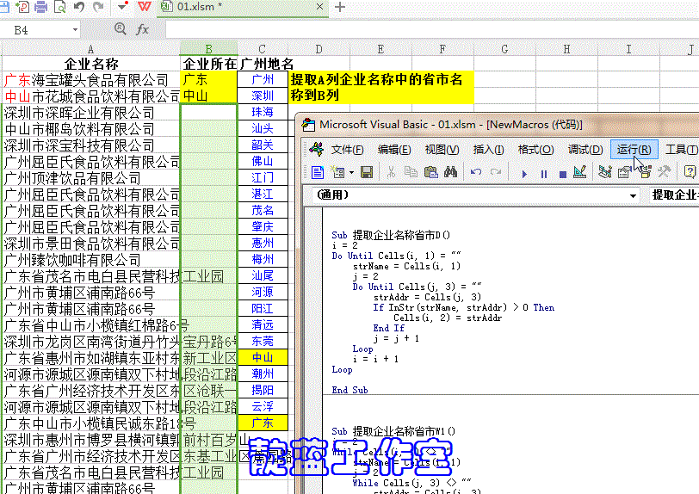Image resolution: width=699 pixels, height=494 pixels.
Task: Run the macro with the play button
Action: 524,175
